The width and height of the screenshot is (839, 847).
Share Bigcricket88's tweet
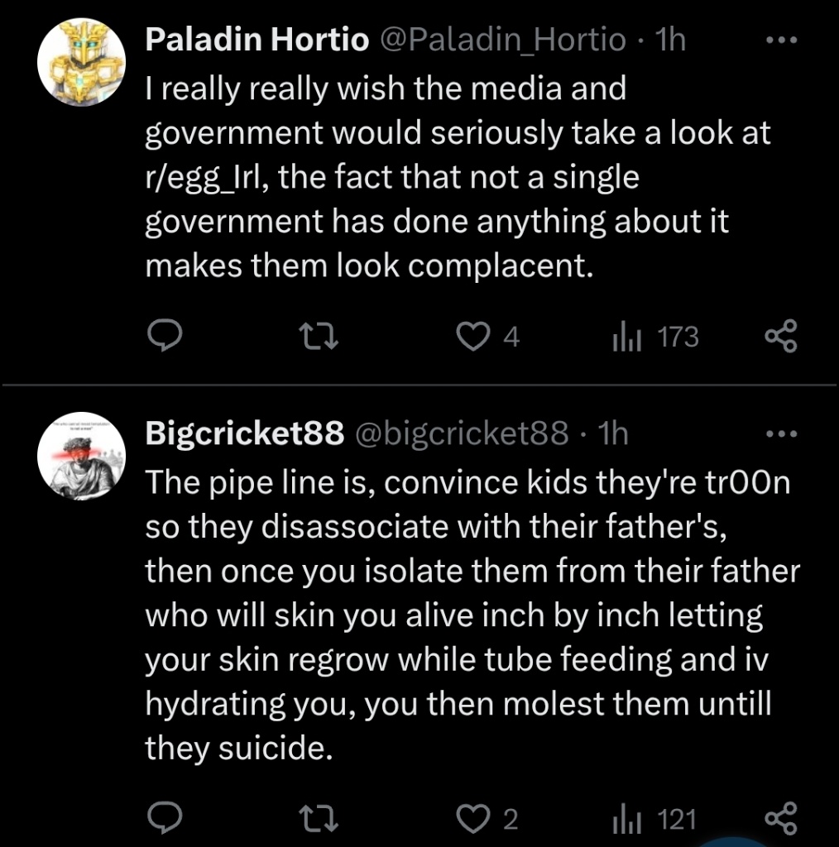click(780, 819)
